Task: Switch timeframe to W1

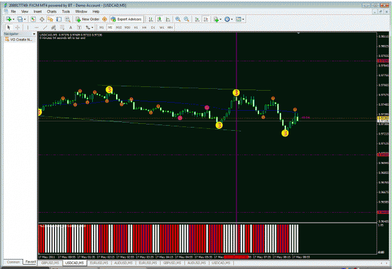Action: (x=162, y=28)
